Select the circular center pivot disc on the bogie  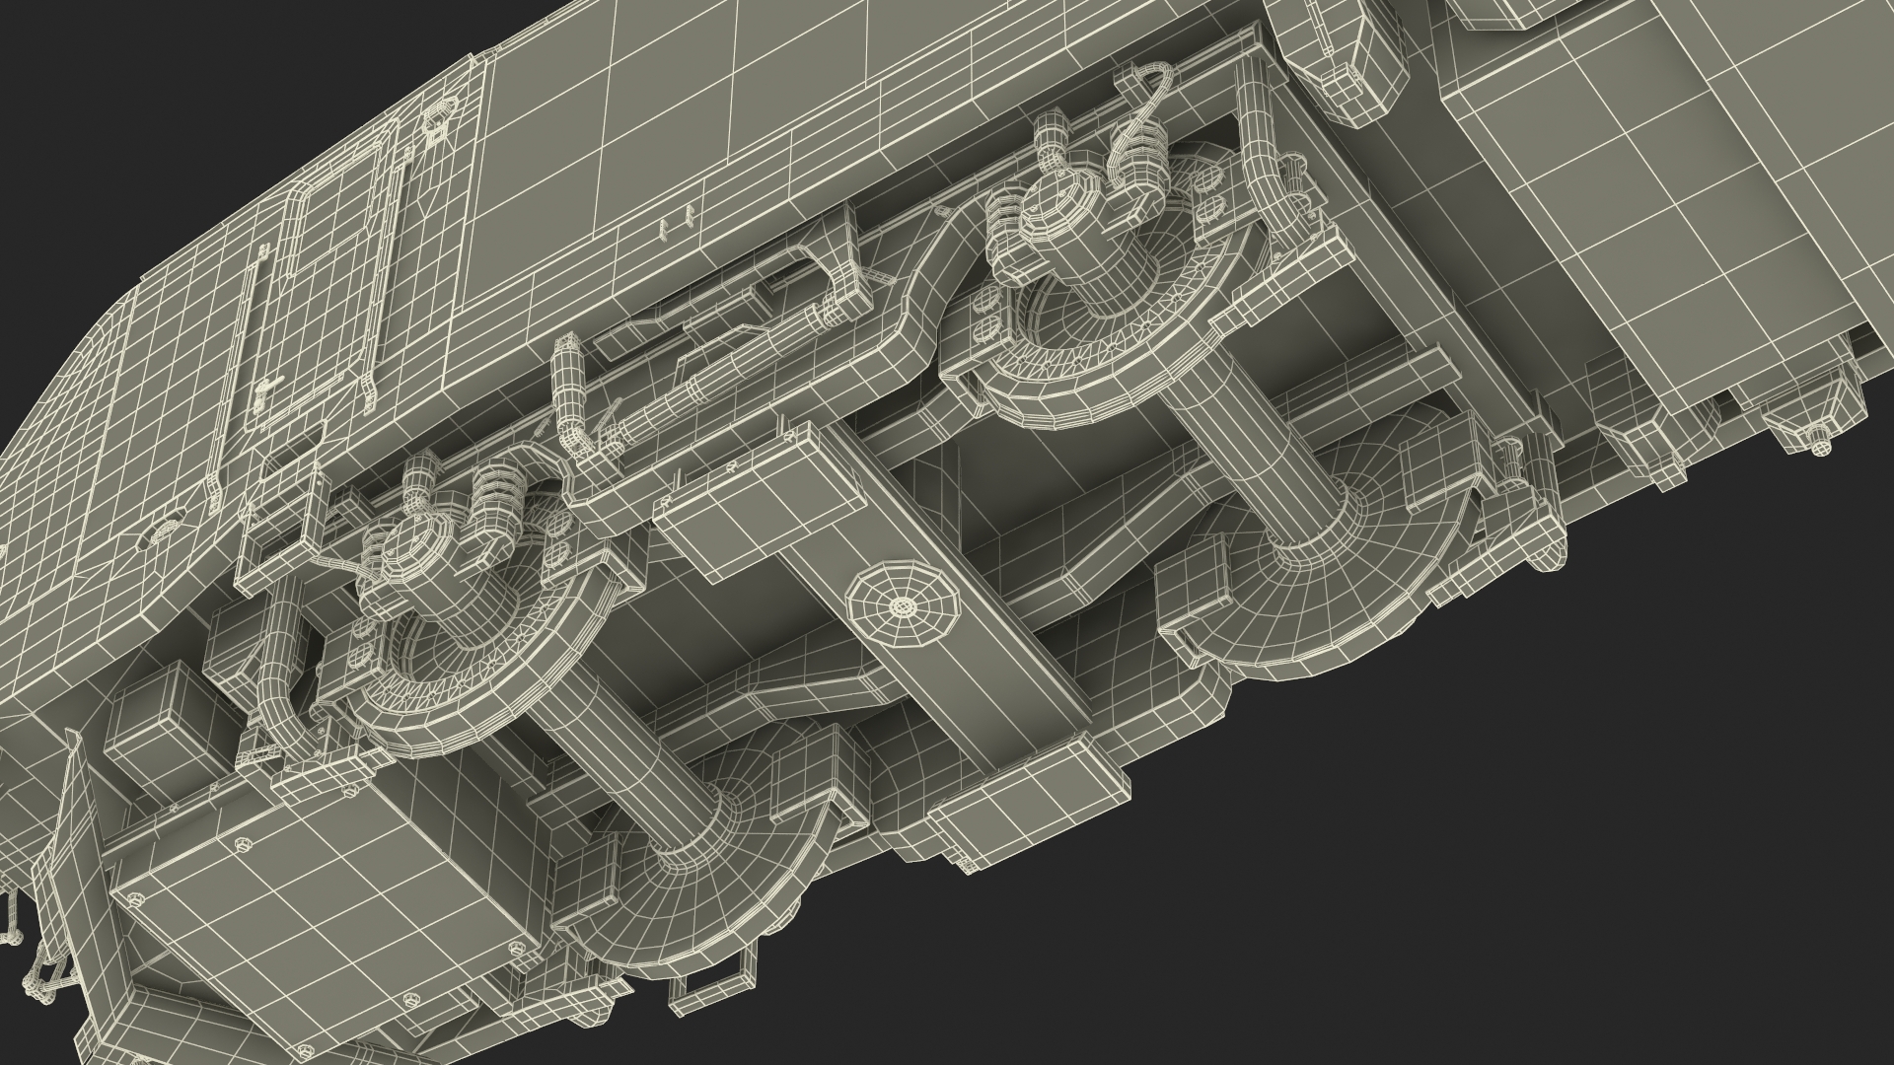(x=902, y=605)
